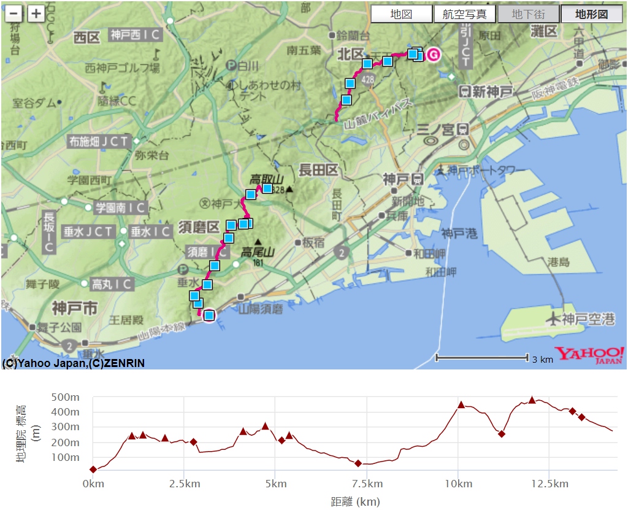Enable the 地下街 map layer
This screenshot has height=510, width=628.
(529, 13)
